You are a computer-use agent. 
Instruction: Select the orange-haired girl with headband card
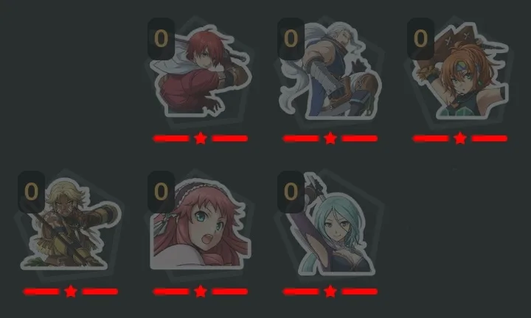[460, 70]
